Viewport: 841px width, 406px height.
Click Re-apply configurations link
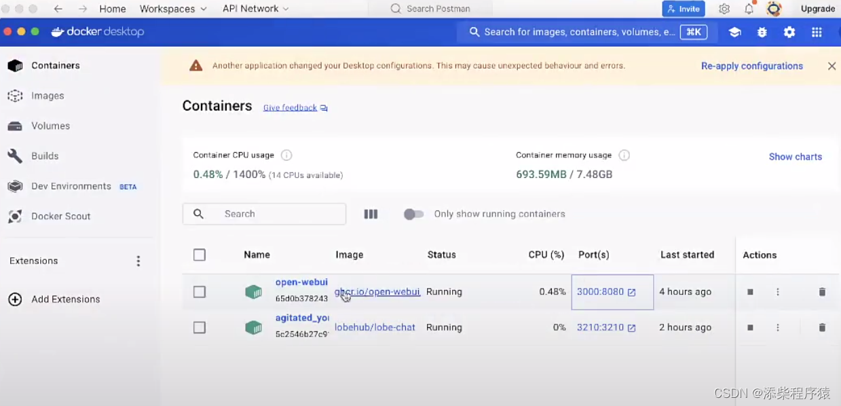[752, 66]
